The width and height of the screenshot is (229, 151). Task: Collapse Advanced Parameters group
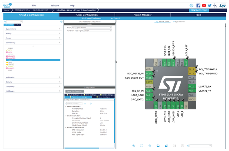click(66, 127)
